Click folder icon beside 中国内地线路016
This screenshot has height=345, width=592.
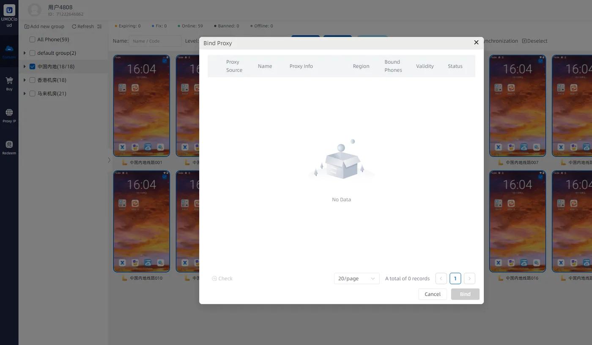[501, 278]
